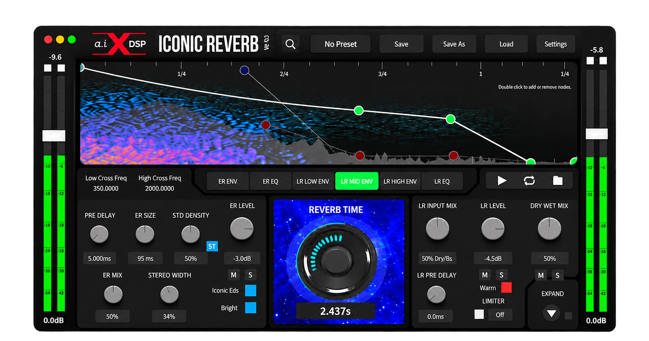Select the green envelope node near 3/4
649x341 pixels.
(359, 110)
